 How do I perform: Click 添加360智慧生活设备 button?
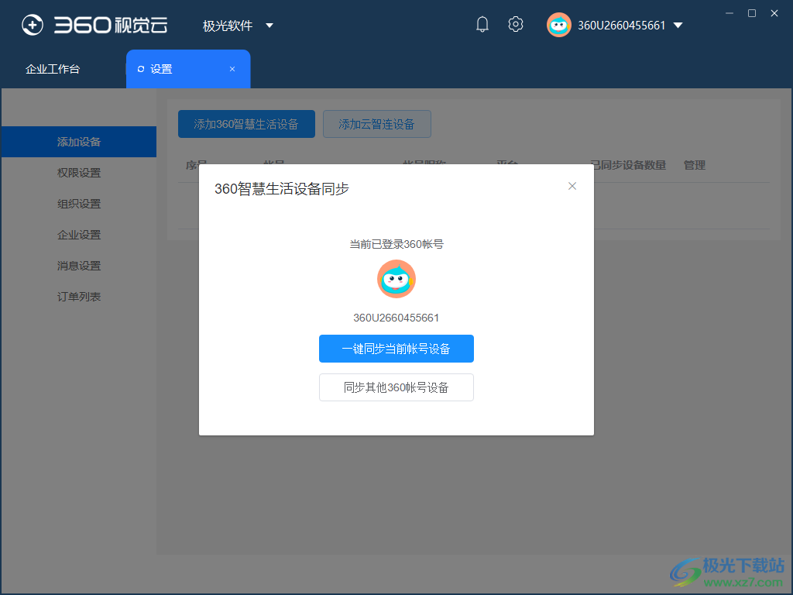click(x=246, y=124)
